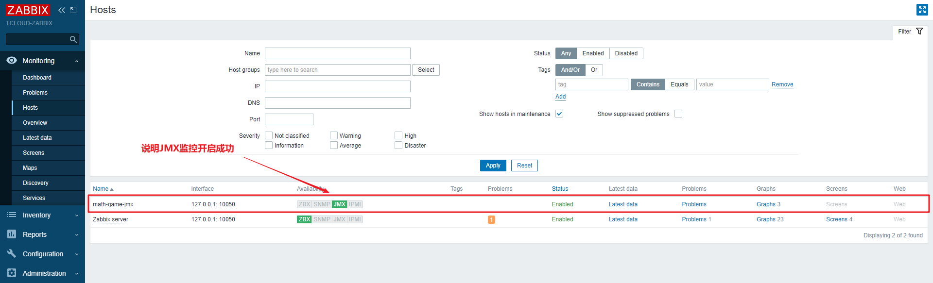Click ZBX availability badge for Zabbix server
Image resolution: width=933 pixels, height=283 pixels.
[x=304, y=219]
